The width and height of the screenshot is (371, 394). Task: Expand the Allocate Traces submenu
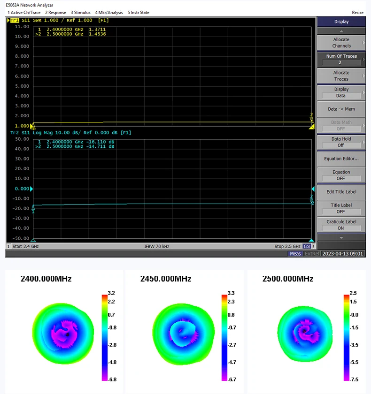(341, 76)
